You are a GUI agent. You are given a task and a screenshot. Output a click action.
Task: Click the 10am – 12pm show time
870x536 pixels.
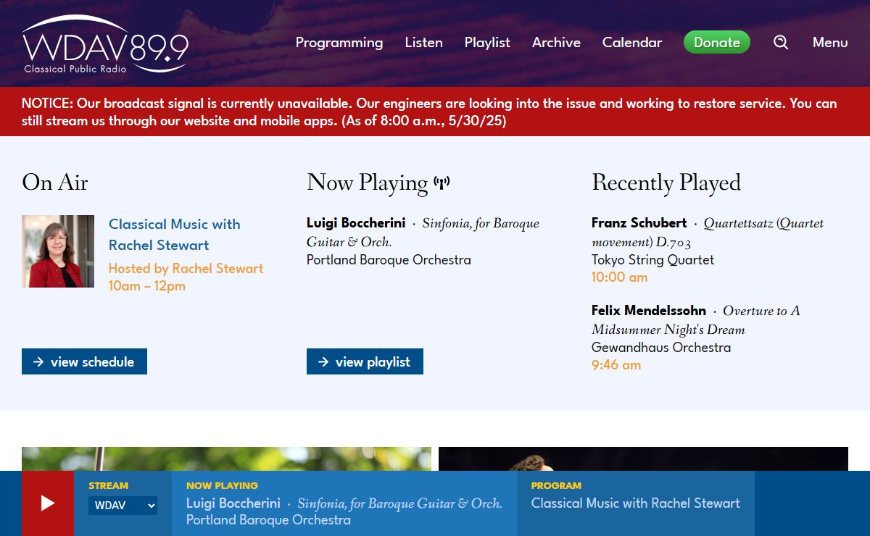147,286
